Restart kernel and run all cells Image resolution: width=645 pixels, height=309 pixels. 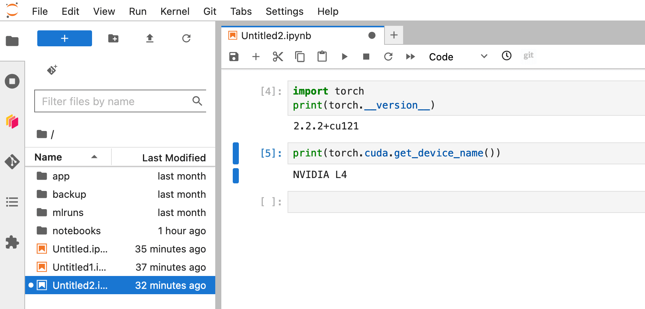pyautogui.click(x=410, y=57)
